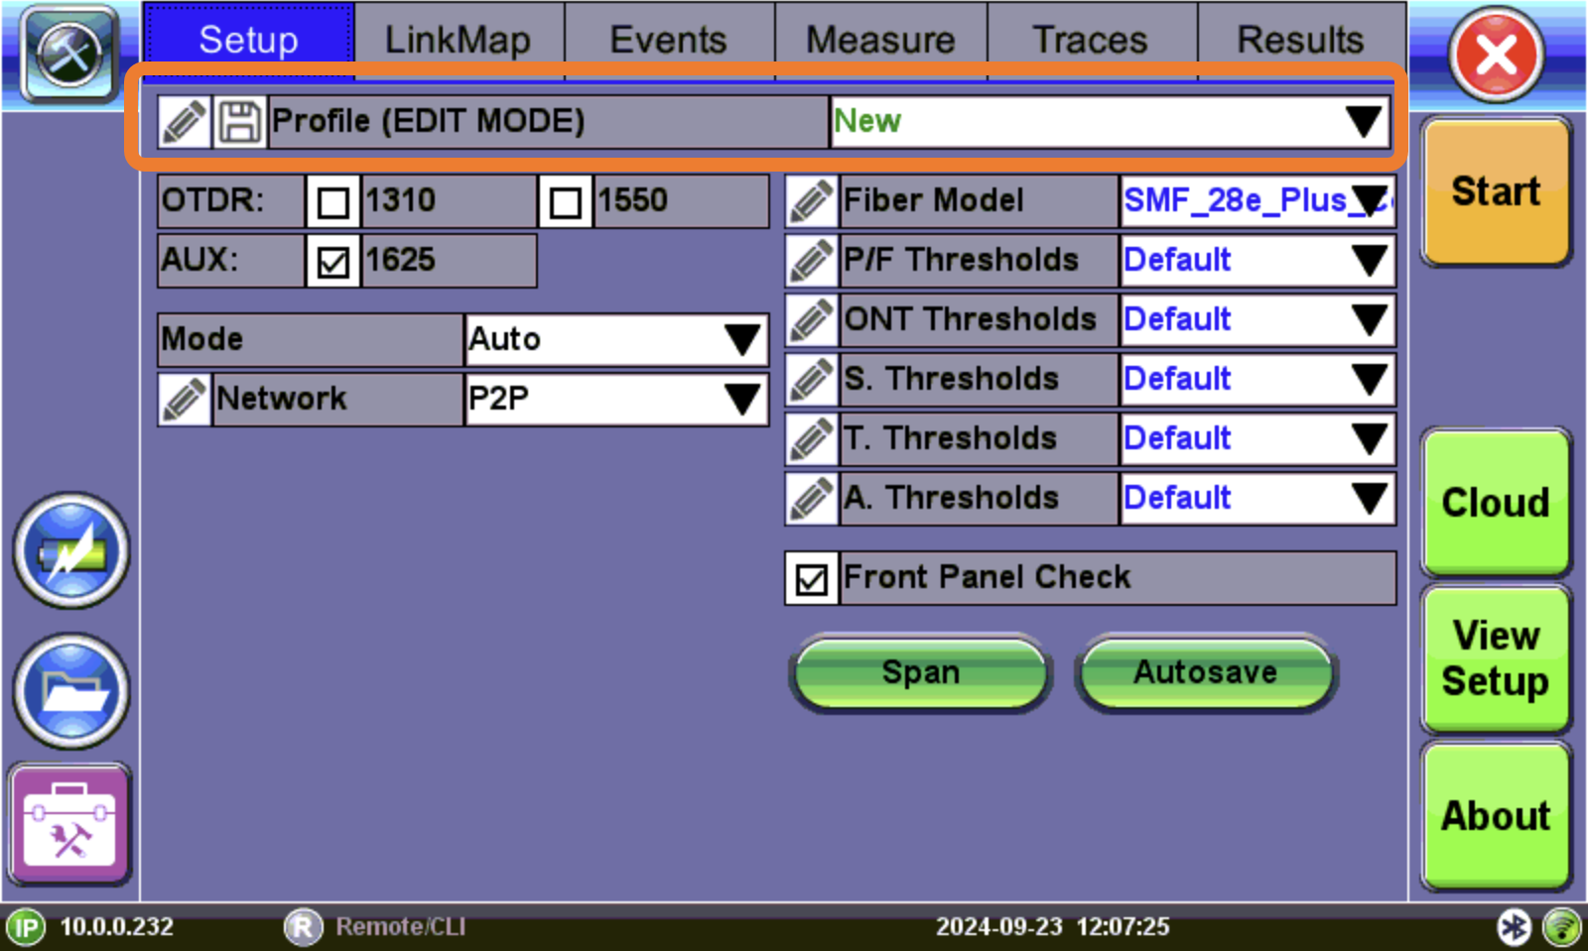The width and height of the screenshot is (1588, 951).
Task: Click the About button
Action: click(1496, 816)
